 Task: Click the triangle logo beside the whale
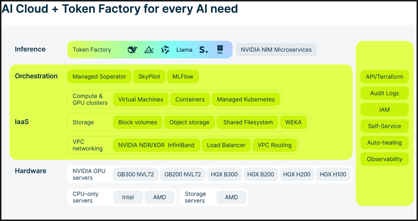coord(149,50)
